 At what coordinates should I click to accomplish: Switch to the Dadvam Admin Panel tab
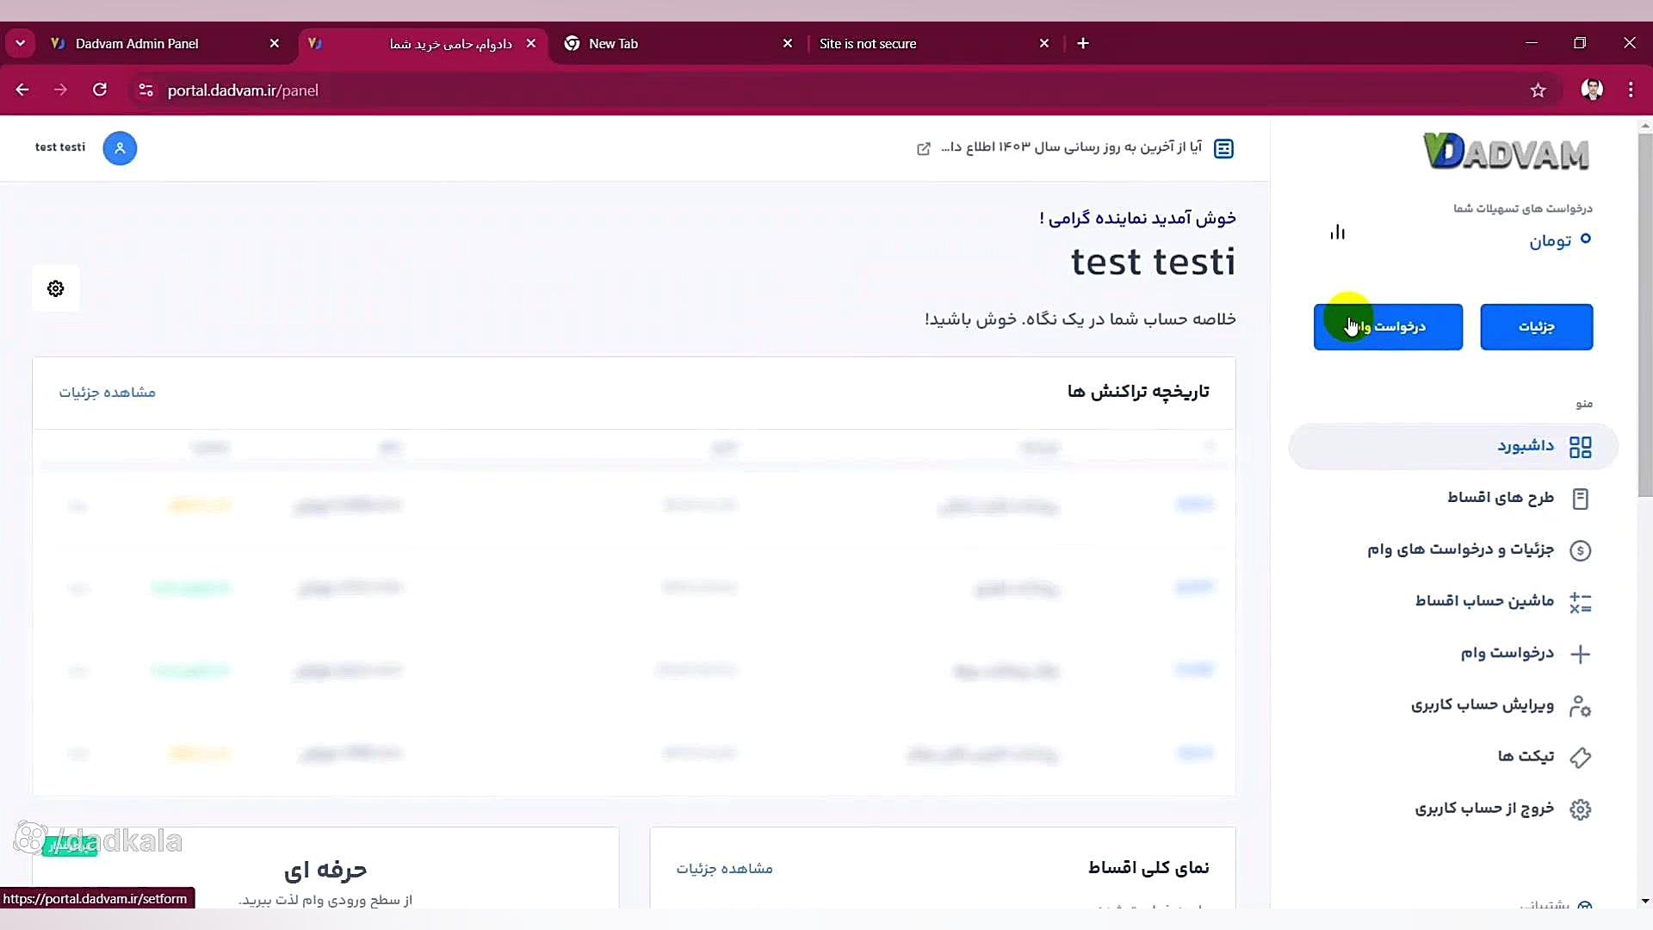point(164,43)
